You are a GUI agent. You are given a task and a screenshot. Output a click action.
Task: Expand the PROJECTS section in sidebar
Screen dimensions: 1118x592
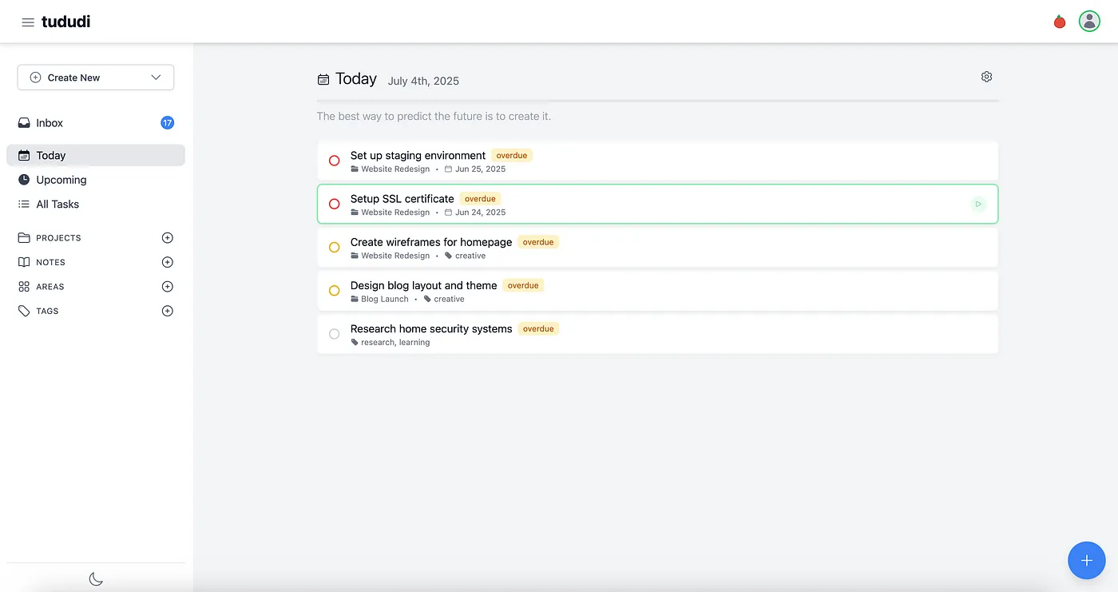[x=58, y=238]
